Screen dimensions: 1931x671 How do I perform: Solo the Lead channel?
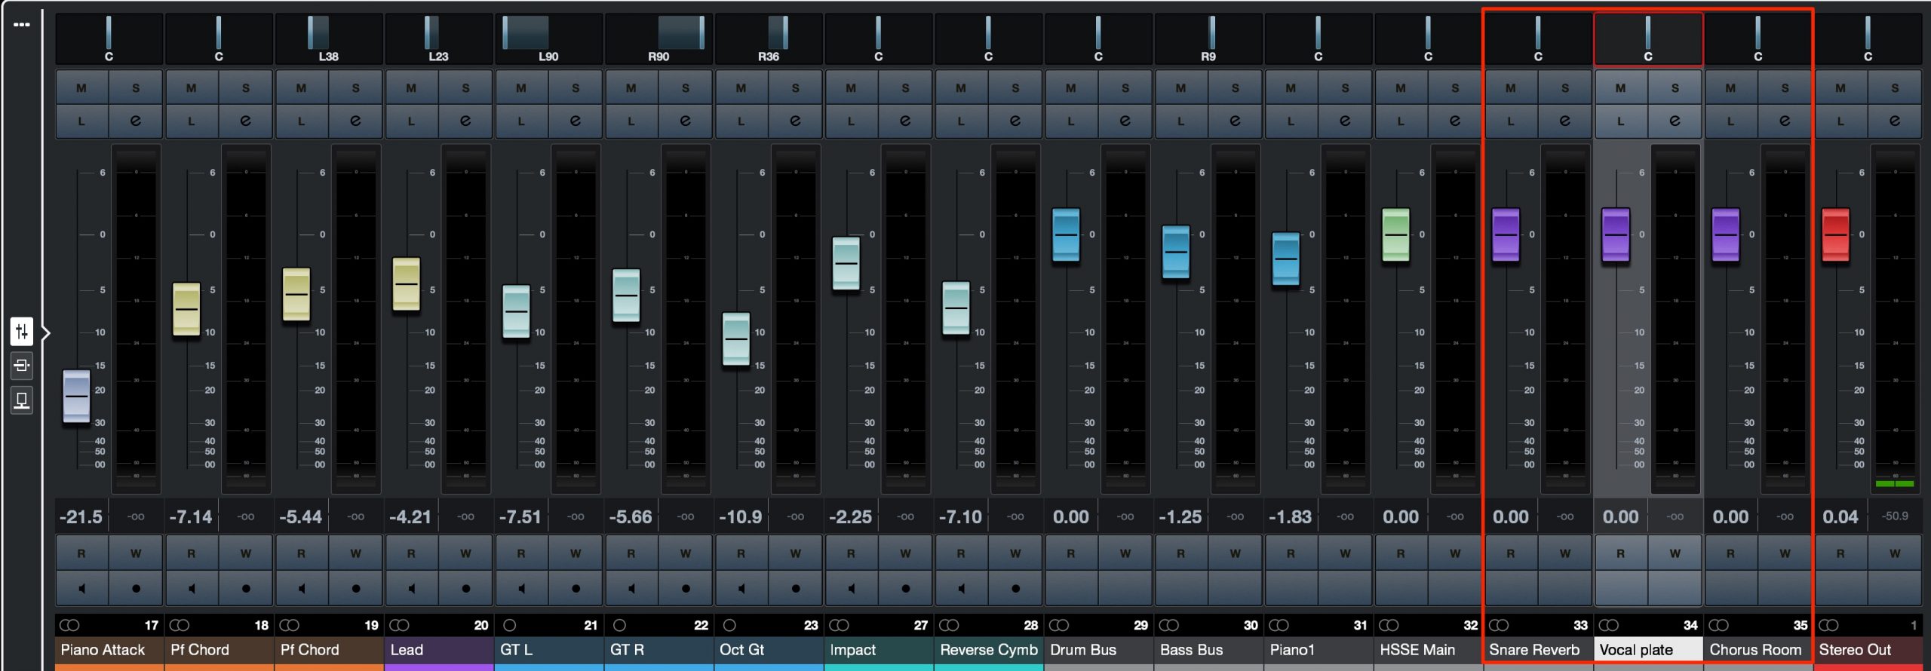[x=465, y=88]
